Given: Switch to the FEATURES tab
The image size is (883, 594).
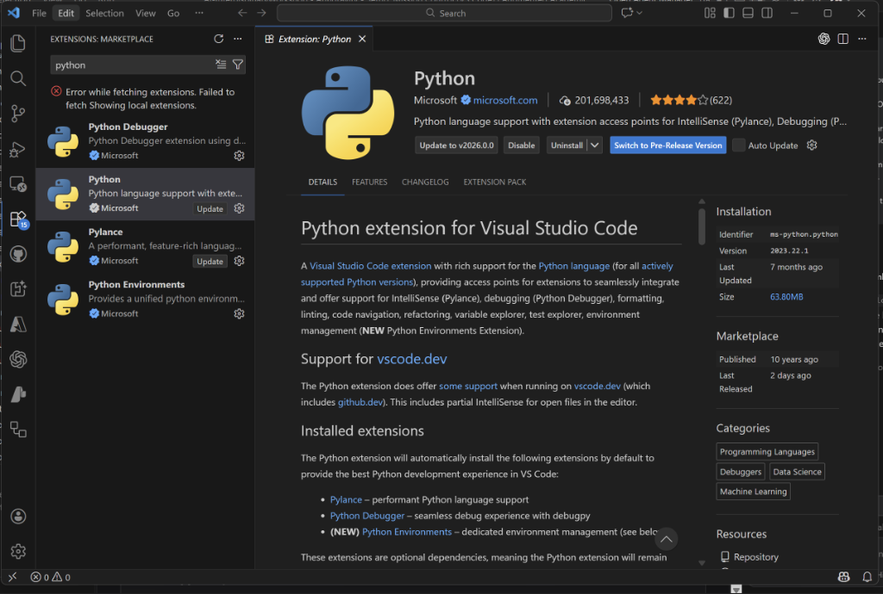Looking at the screenshot, I should pos(369,183).
